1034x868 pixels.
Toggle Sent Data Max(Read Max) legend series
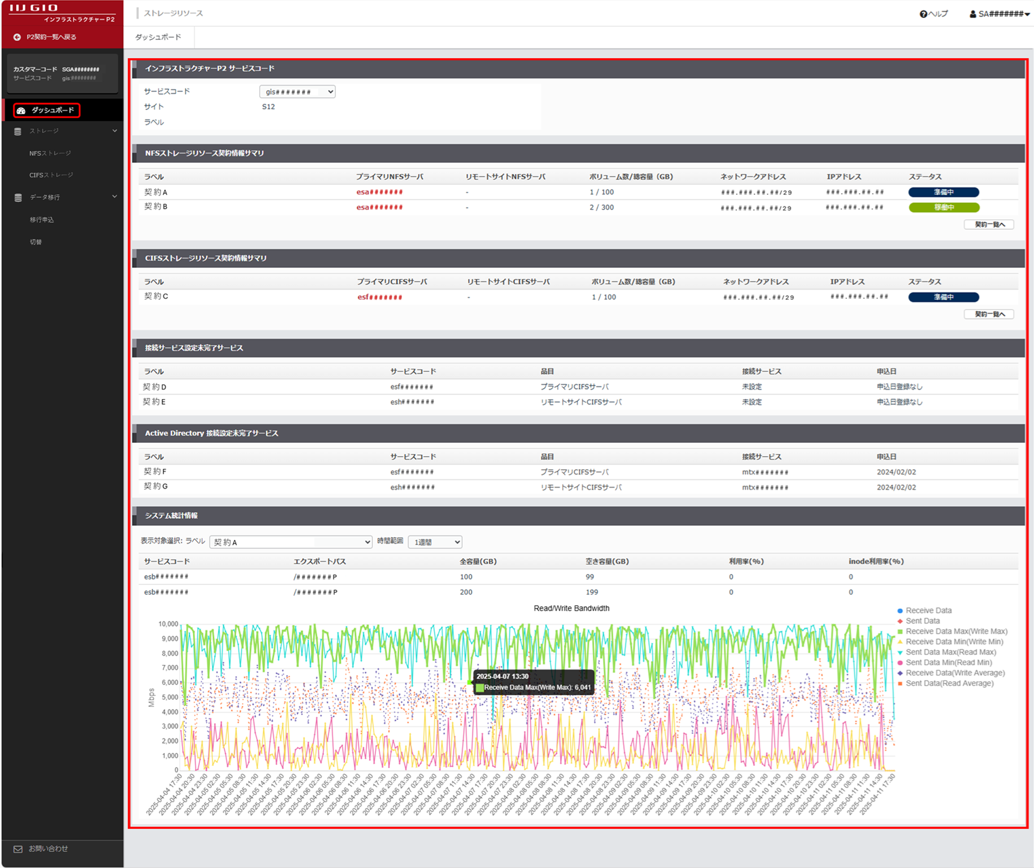point(950,652)
